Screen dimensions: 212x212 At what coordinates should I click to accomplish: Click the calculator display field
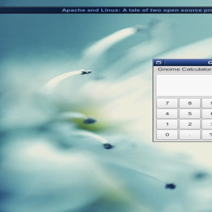pyautogui.click(x=184, y=85)
